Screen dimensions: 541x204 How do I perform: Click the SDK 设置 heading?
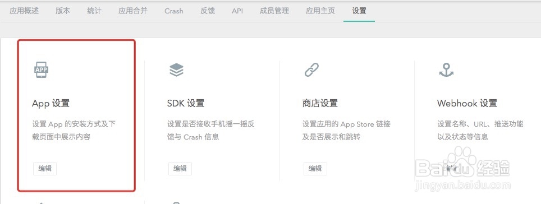(x=186, y=103)
